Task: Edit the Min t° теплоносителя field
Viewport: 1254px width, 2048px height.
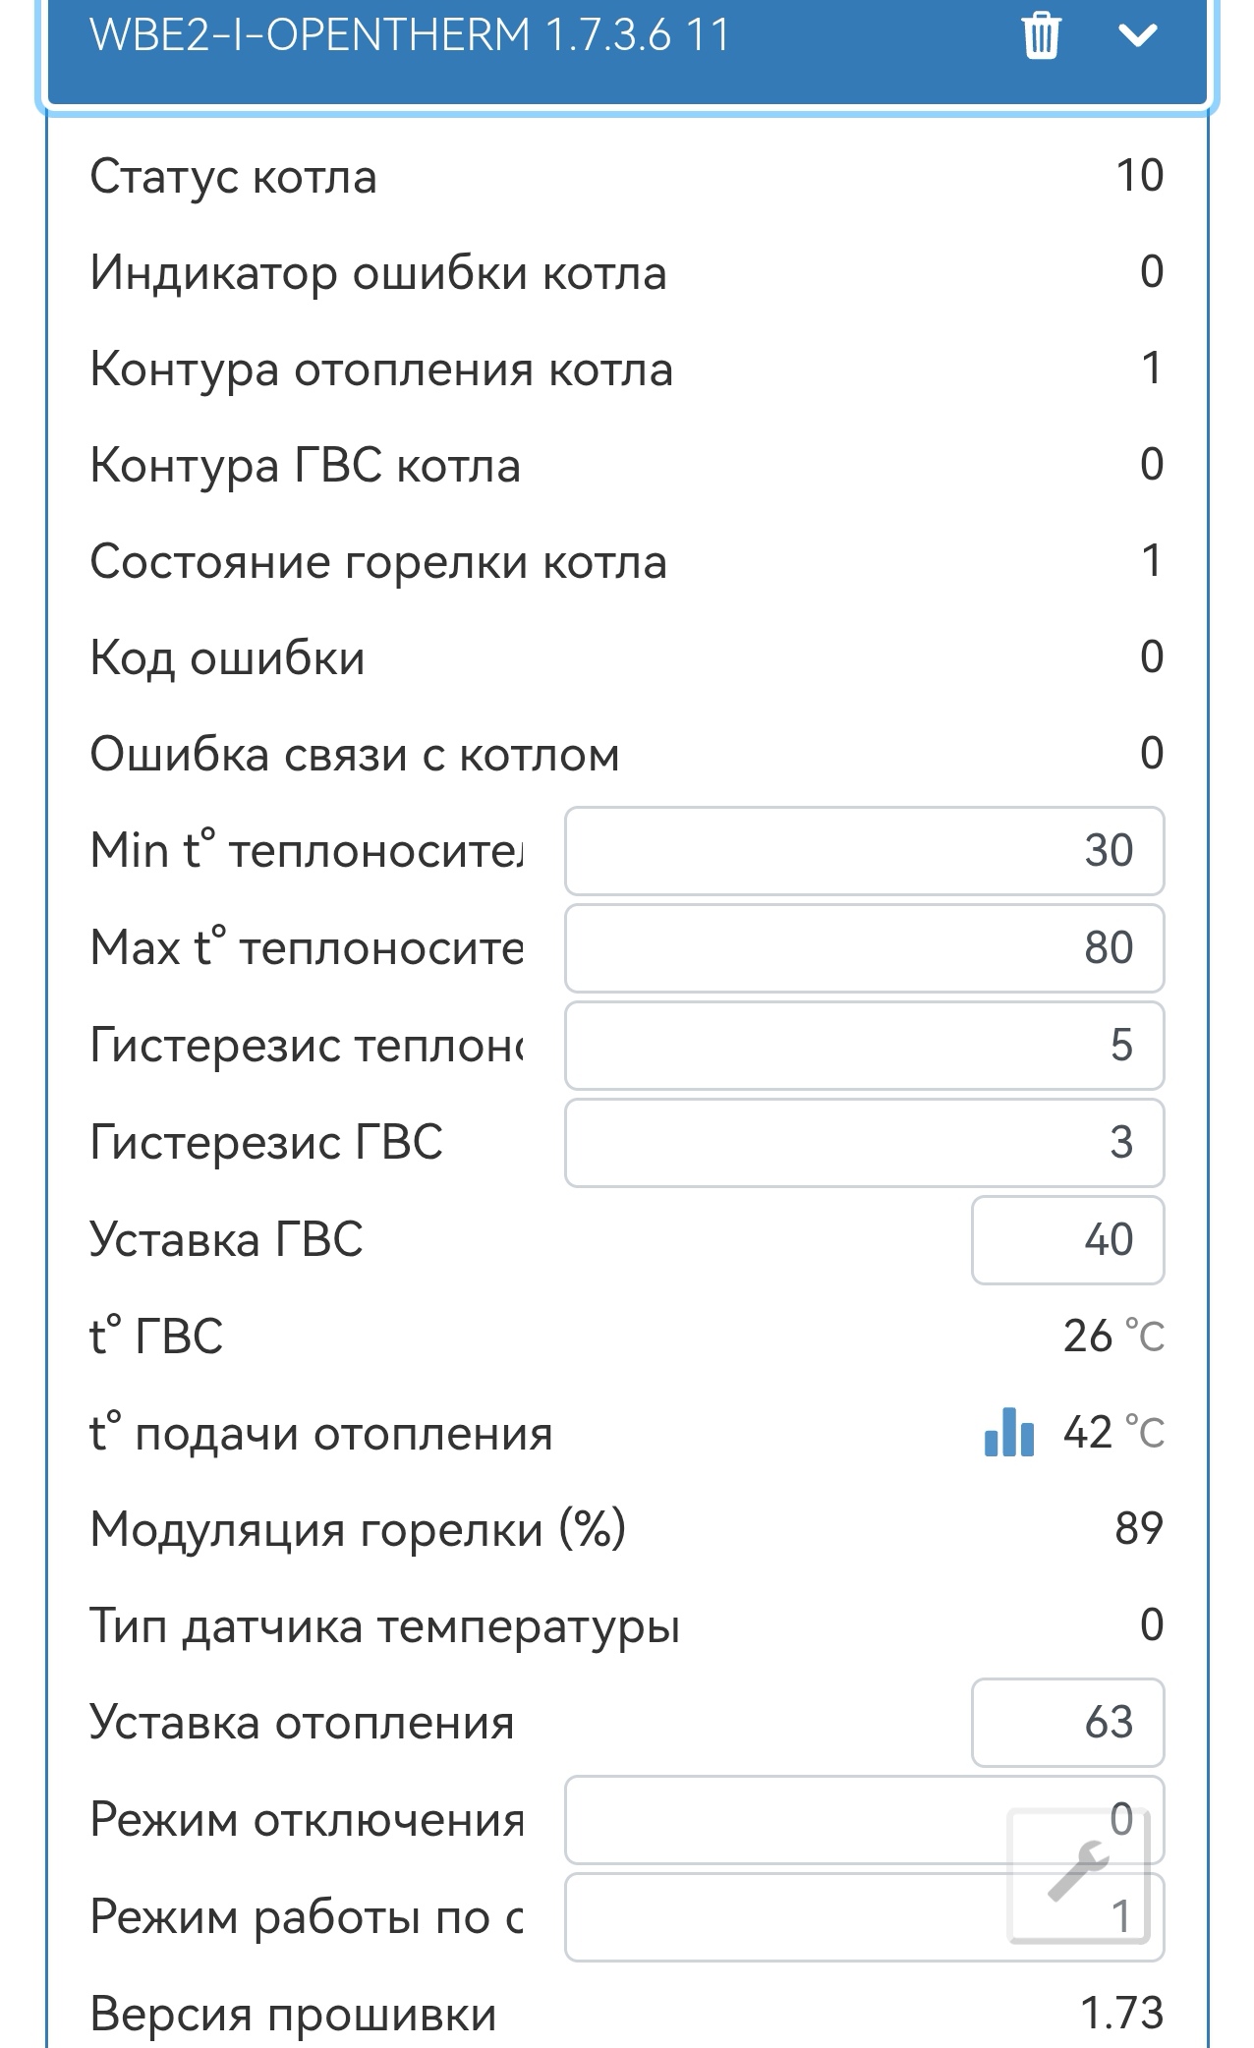Action: (864, 851)
